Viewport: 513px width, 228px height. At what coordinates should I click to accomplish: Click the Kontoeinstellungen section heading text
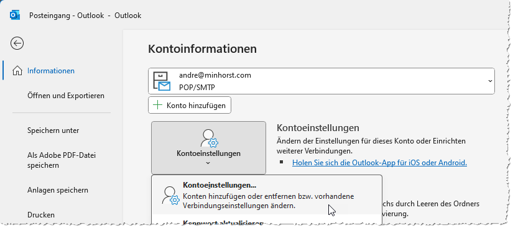click(x=318, y=128)
